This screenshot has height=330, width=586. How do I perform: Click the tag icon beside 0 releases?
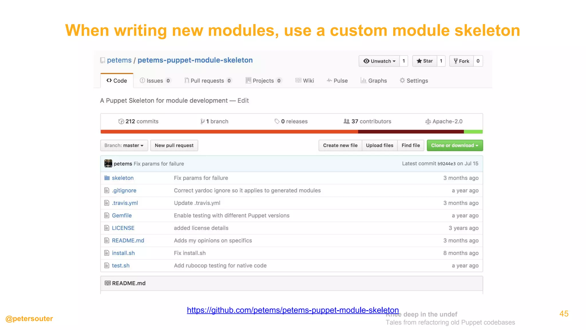[x=277, y=121]
